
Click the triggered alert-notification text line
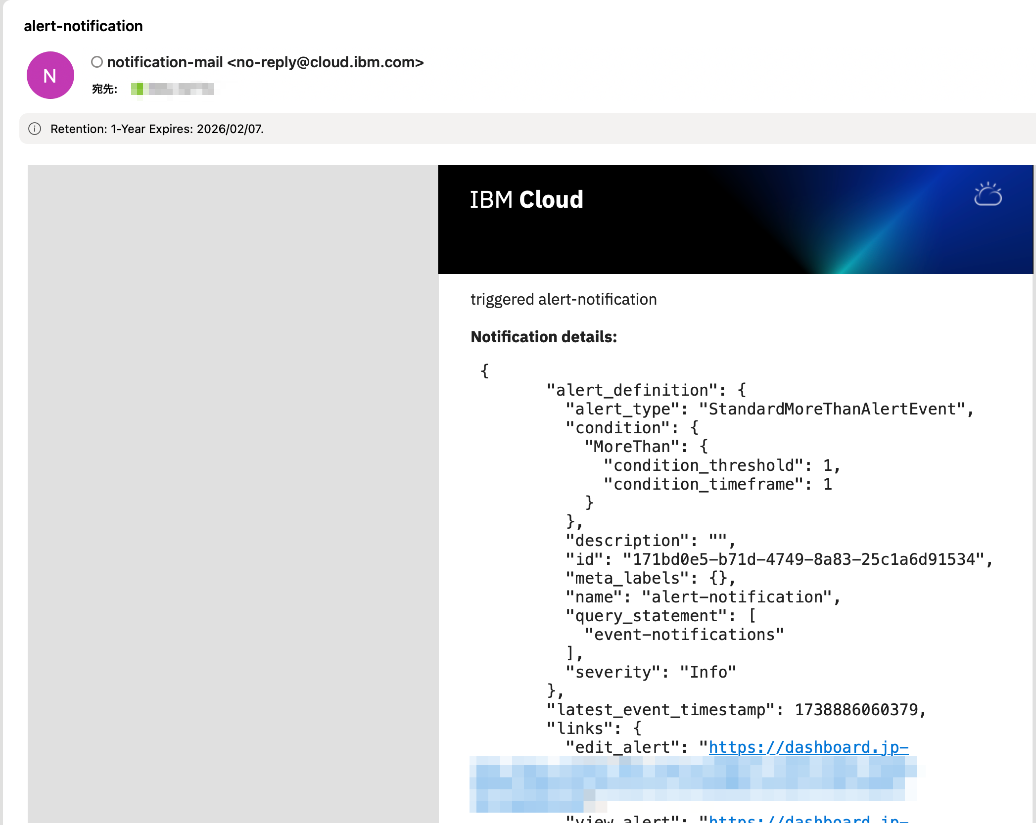click(x=564, y=299)
